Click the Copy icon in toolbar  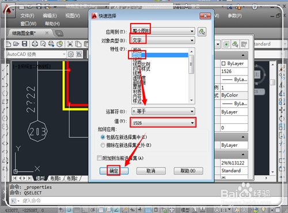pos(78,44)
